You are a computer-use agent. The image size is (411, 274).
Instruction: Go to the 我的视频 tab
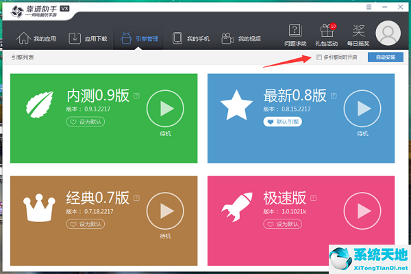pos(241,38)
